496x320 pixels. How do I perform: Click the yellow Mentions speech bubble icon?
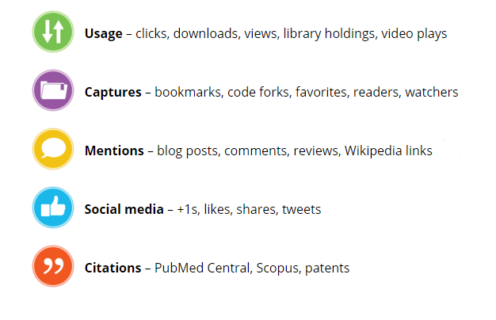[x=53, y=149]
